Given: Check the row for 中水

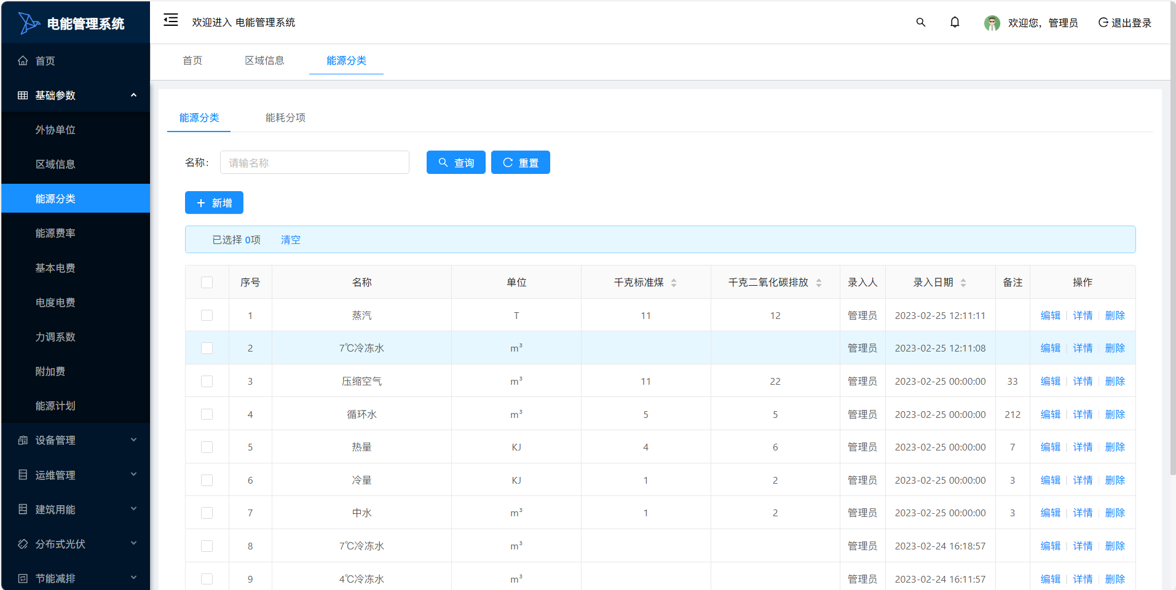Looking at the screenshot, I should tap(207, 513).
